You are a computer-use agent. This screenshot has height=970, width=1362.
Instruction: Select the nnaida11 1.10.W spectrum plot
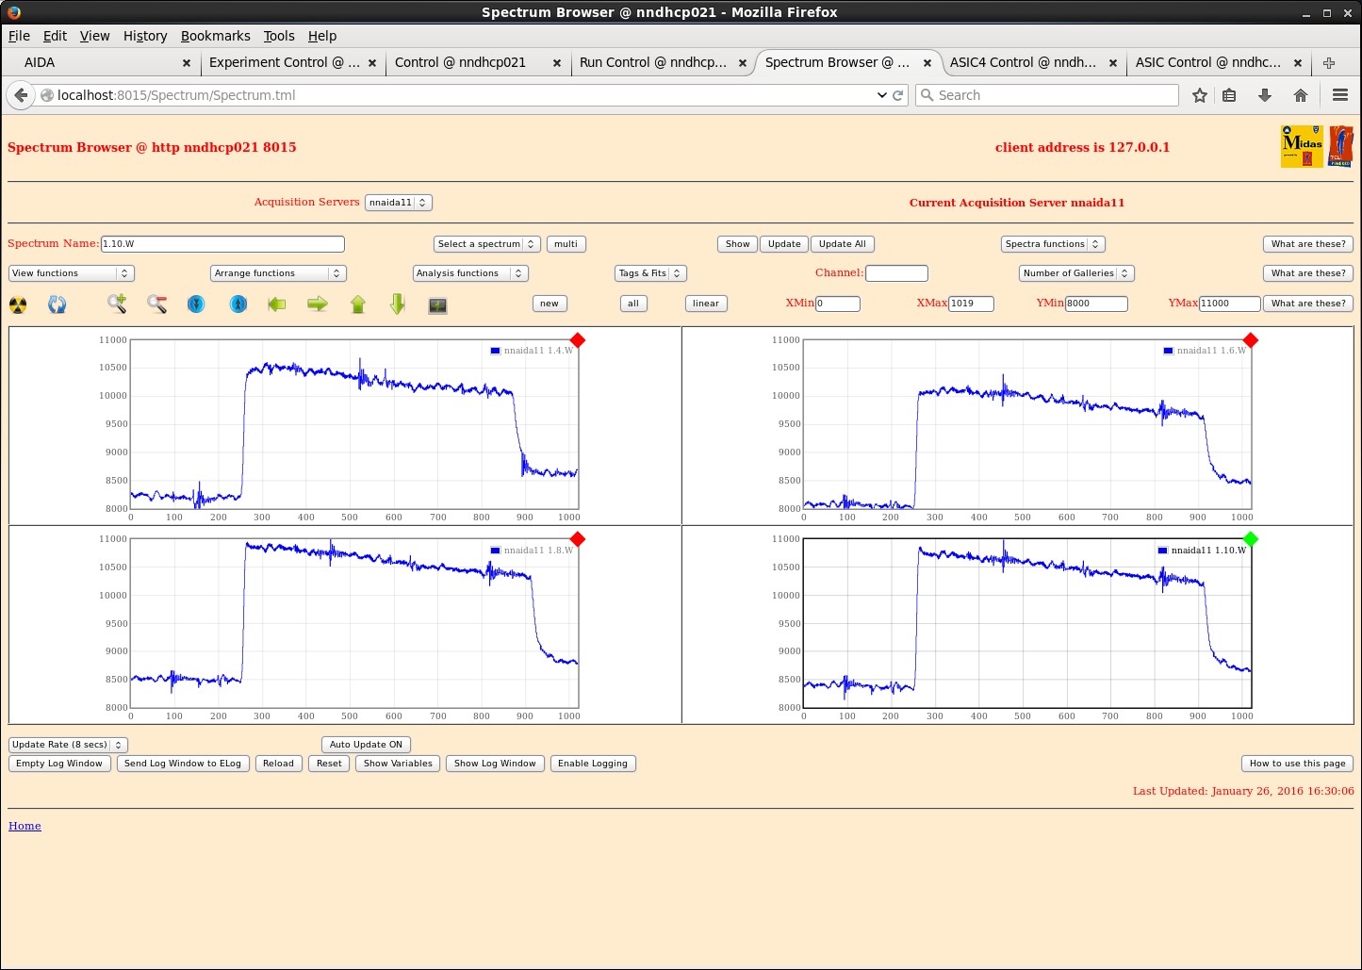click(1028, 623)
